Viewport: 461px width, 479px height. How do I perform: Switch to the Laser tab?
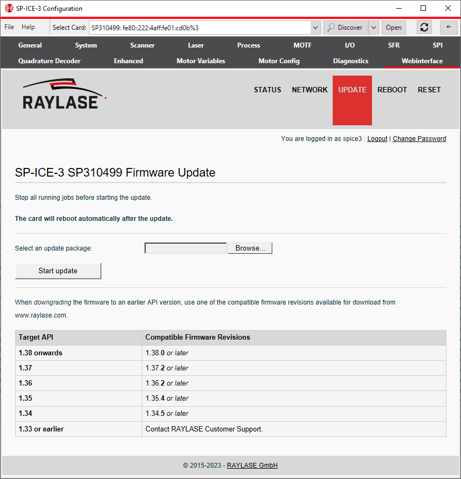(196, 45)
